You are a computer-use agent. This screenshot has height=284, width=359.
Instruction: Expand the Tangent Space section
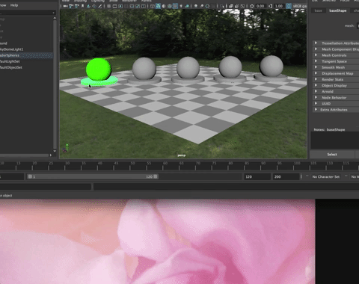click(x=336, y=61)
